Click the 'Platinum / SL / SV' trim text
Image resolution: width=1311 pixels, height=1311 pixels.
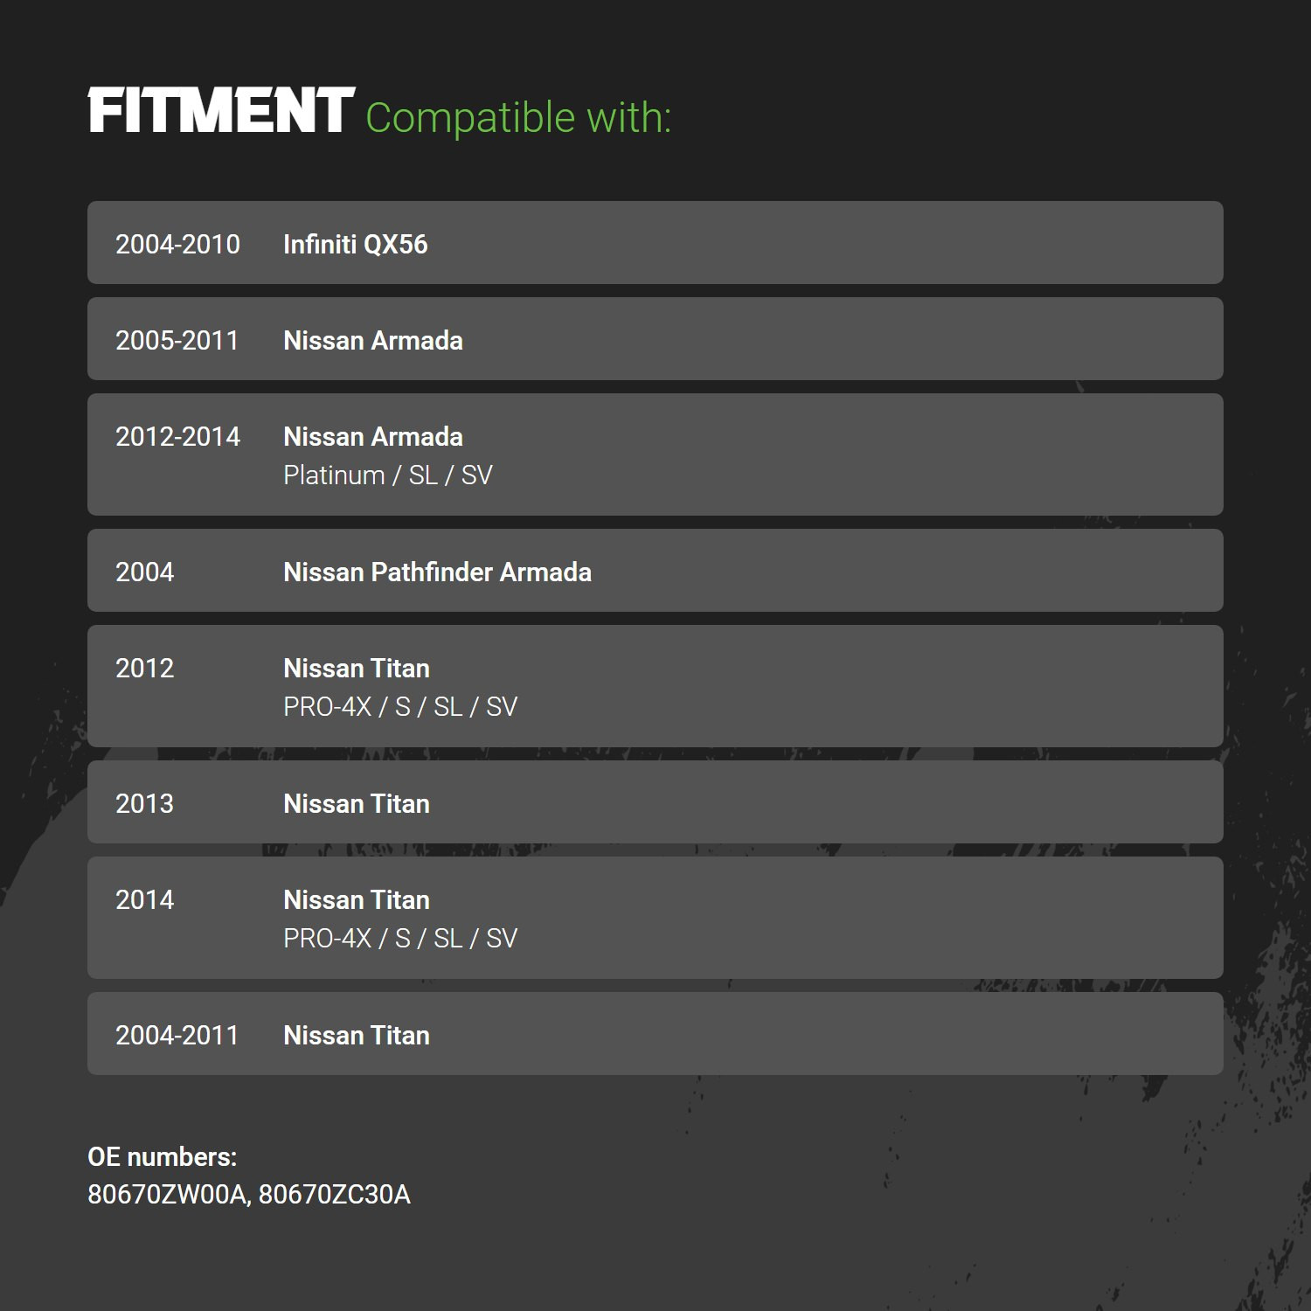pyautogui.click(x=388, y=475)
